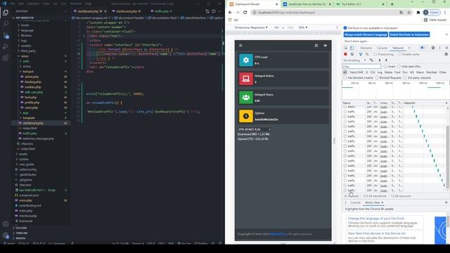Screen dimensions: 450x253
Task: Enable the Disable cache checkbox
Action: (x=399, y=54)
